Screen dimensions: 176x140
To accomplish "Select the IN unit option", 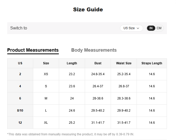I will click(x=151, y=28).
